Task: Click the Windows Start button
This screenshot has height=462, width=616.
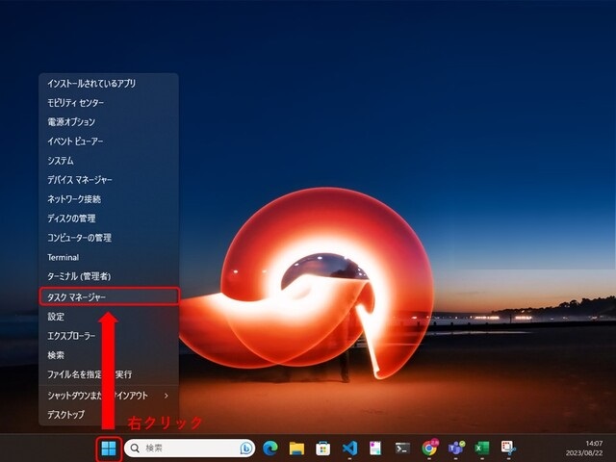Action: 109,448
